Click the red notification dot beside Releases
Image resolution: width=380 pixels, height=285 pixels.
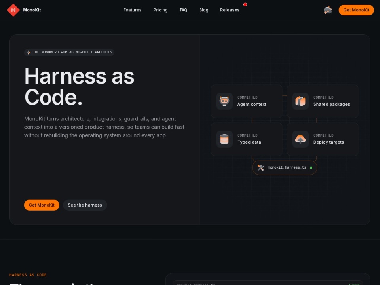(x=245, y=4)
